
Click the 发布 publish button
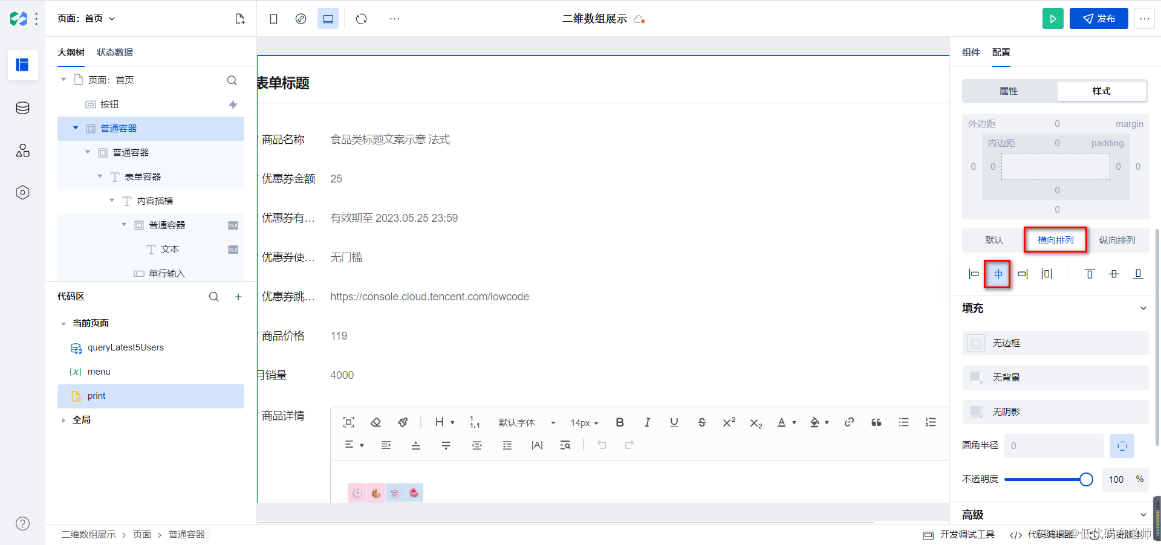1099,19
